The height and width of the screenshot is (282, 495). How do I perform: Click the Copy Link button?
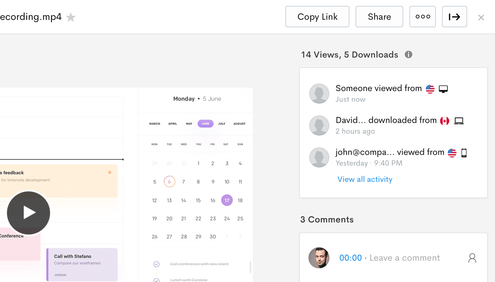pos(317,17)
